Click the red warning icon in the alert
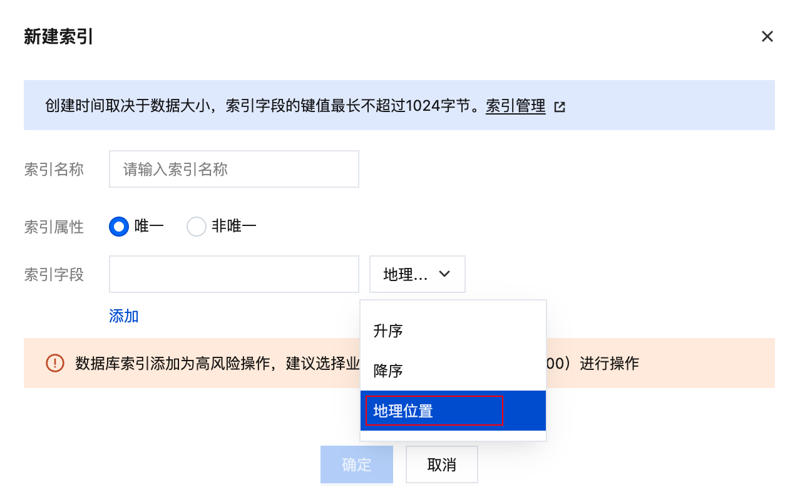The height and width of the screenshot is (502, 800). pos(55,363)
